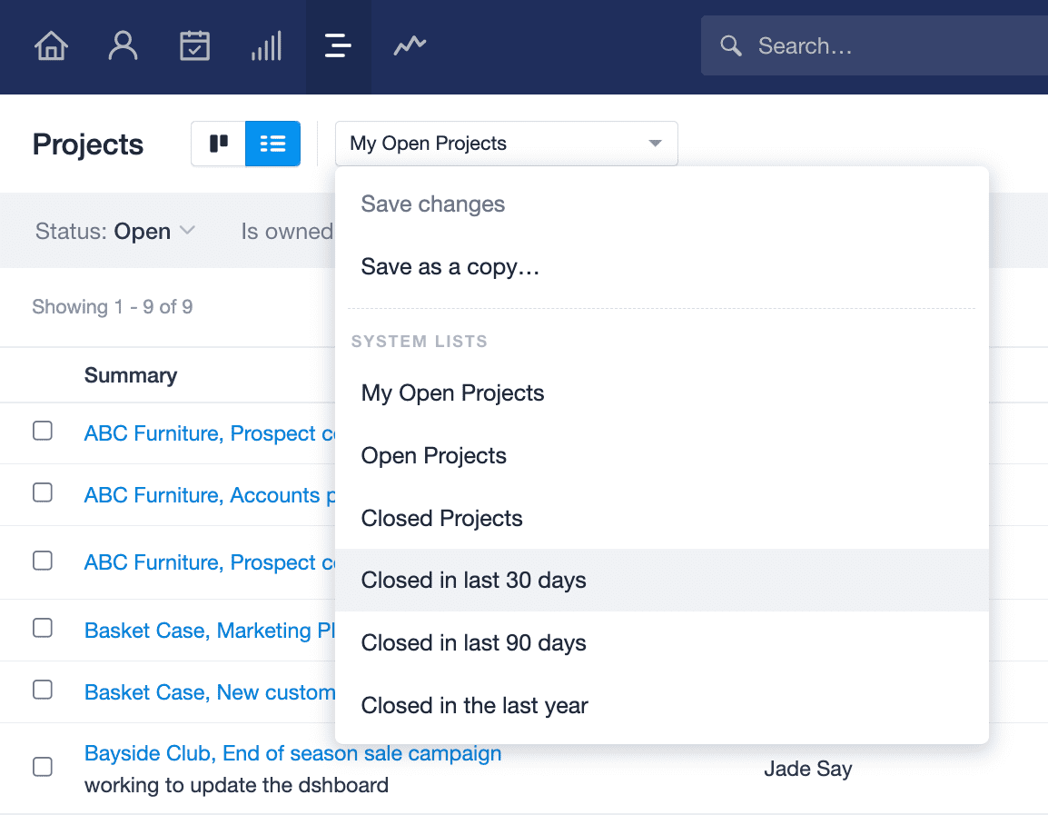This screenshot has width=1048, height=825.
Task: Select Closed in the last year
Action: tap(662, 705)
